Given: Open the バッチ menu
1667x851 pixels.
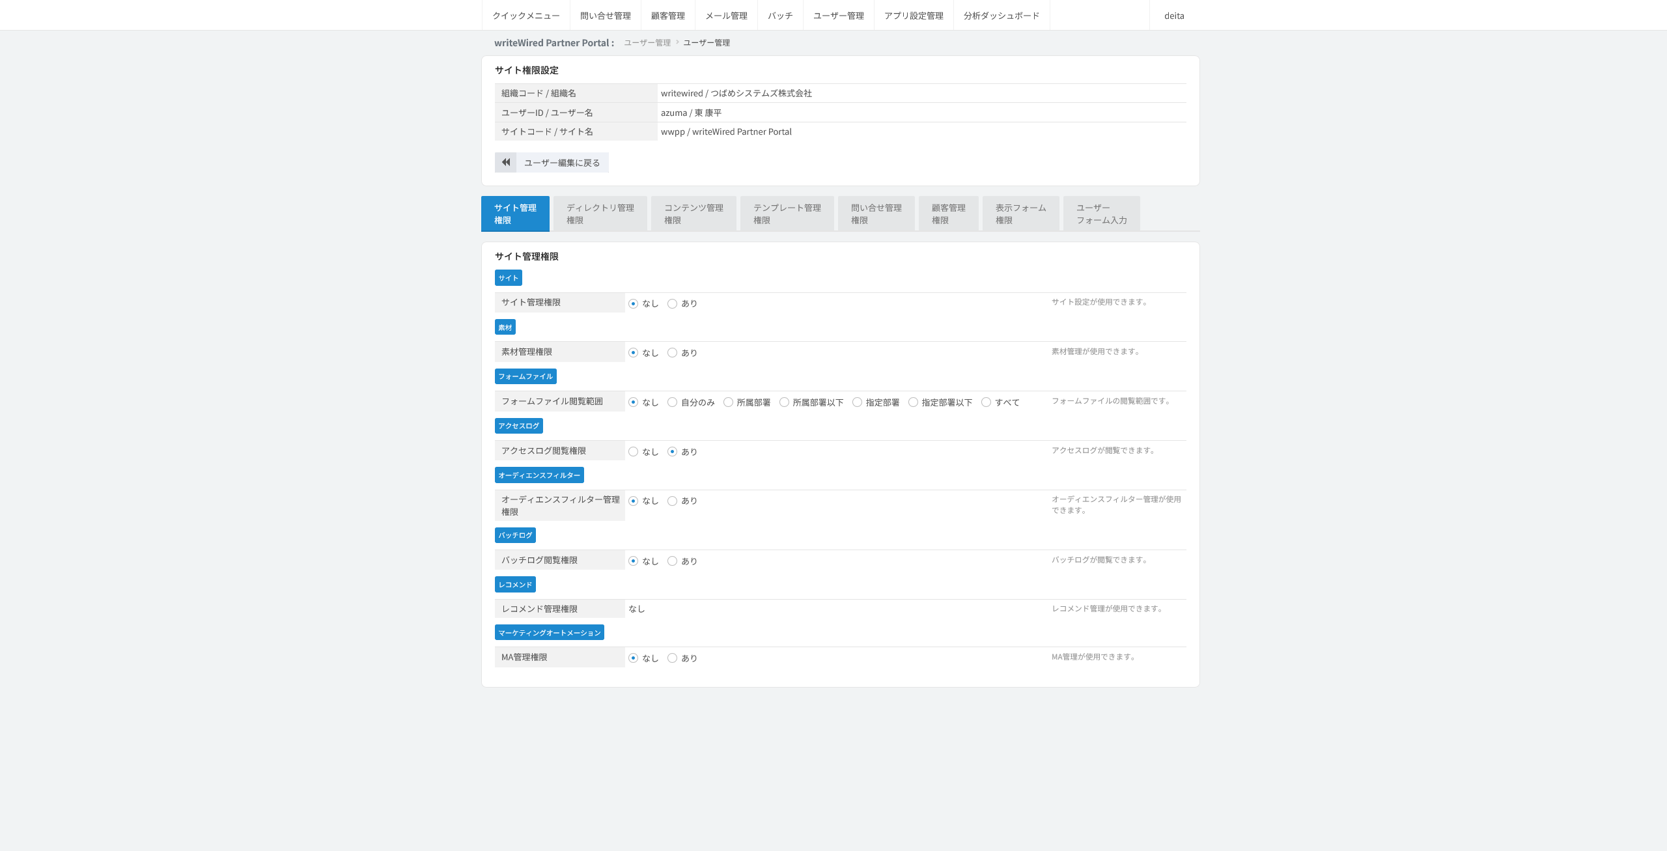Looking at the screenshot, I should (x=780, y=16).
